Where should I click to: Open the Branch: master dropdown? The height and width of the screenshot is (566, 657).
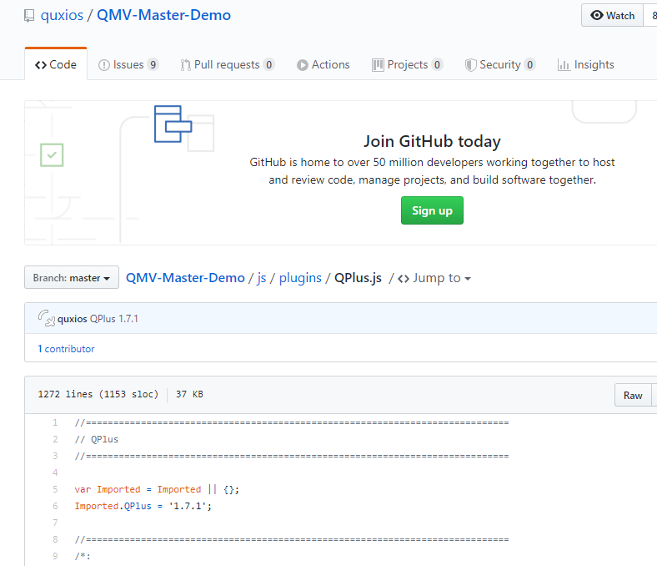click(72, 277)
